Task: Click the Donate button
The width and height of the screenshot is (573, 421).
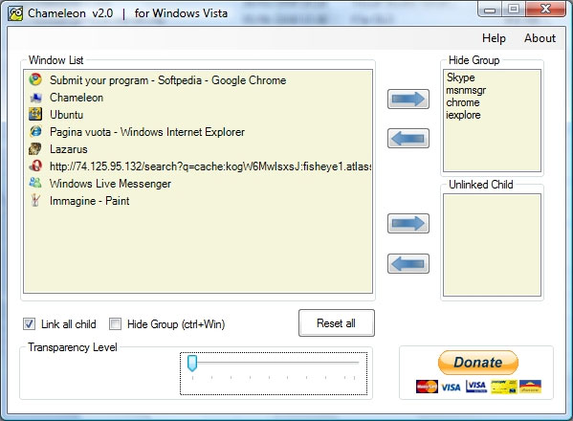Action: coord(478,363)
